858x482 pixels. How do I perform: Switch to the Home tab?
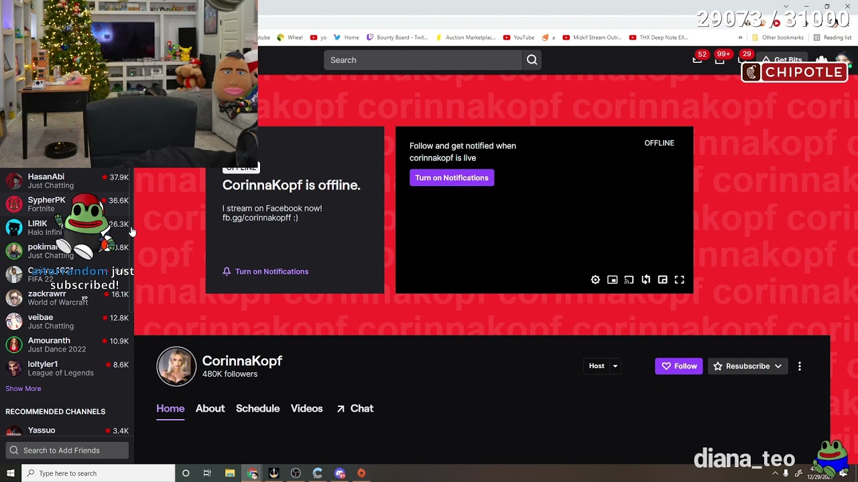[170, 408]
